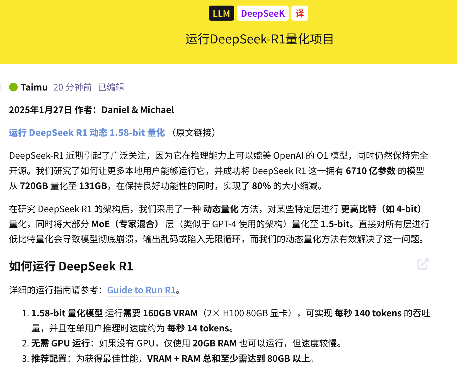The height and width of the screenshot is (369, 457).
Task: Click the bold text 160GB VRAM
Action: [x=170, y=313]
